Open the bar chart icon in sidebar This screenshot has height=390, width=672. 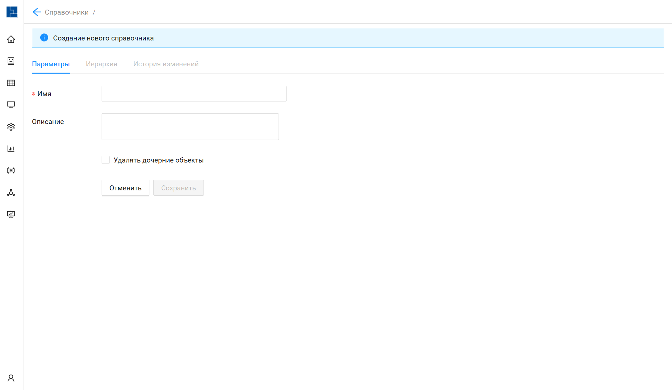[x=11, y=149]
